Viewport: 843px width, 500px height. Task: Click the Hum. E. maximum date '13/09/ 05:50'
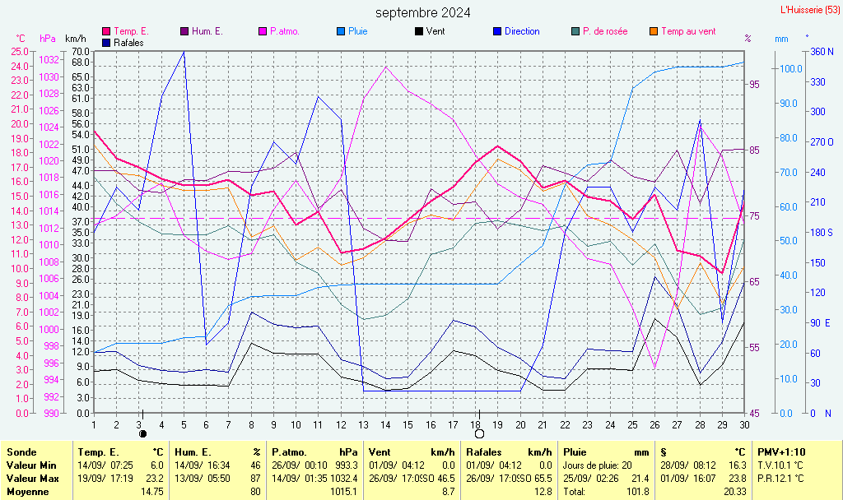(x=203, y=479)
